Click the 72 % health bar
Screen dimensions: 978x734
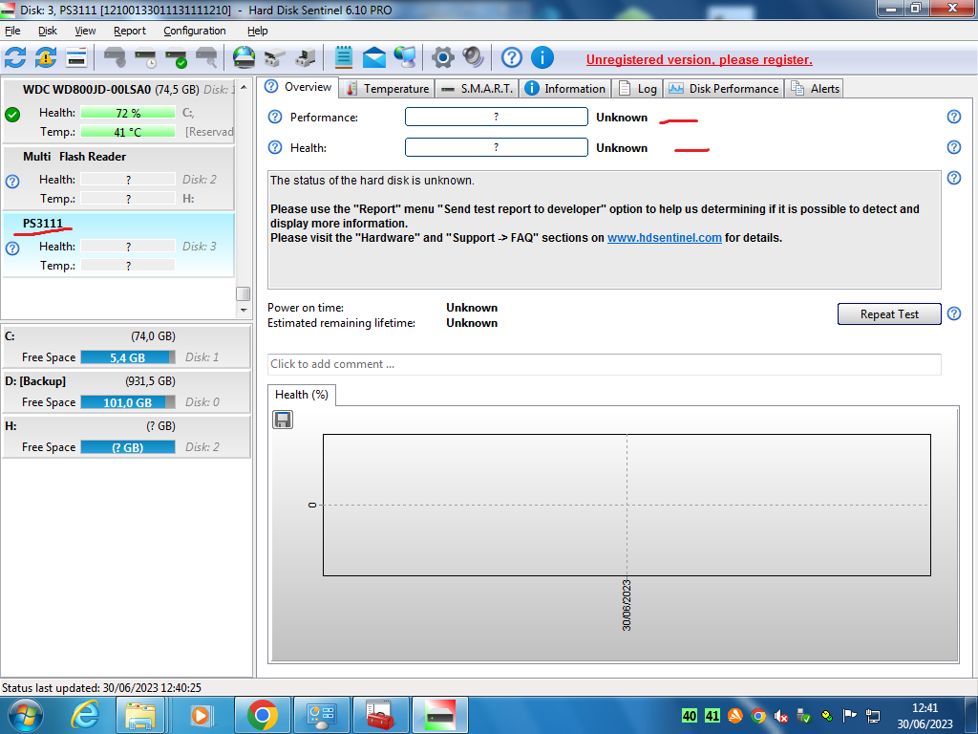128,113
